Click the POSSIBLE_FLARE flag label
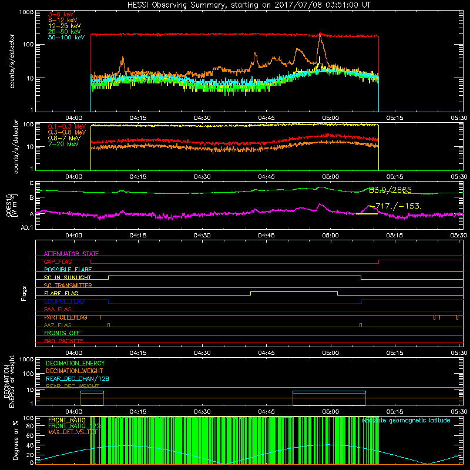Screen dimensions: 470x470 click(68, 270)
